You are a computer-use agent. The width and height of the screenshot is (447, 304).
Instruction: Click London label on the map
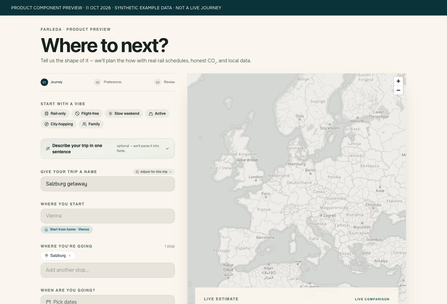point(255,177)
